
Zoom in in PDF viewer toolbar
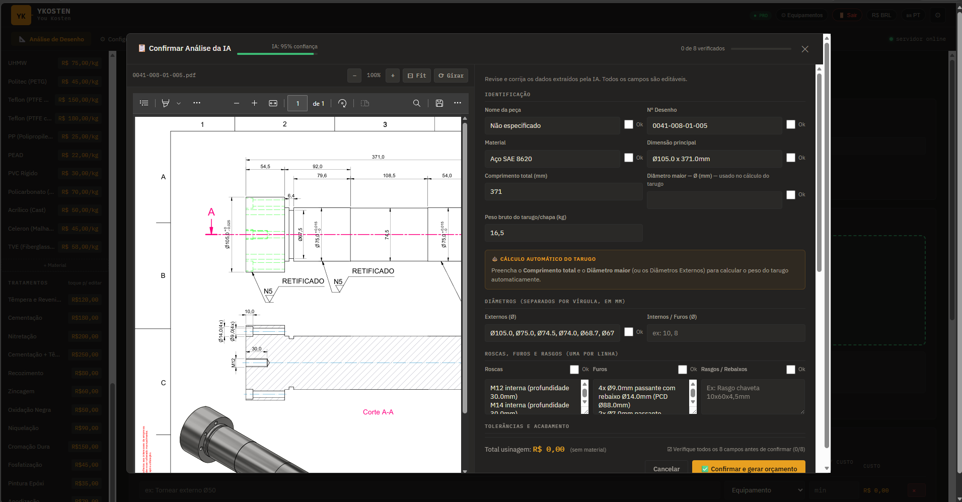(255, 103)
